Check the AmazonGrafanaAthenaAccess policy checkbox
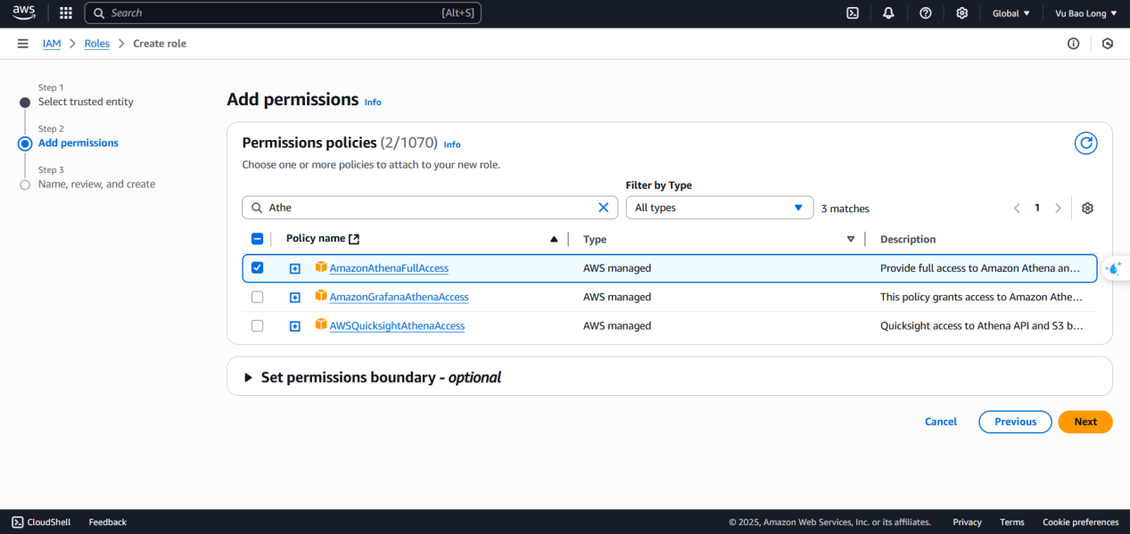The height and width of the screenshot is (534, 1130). click(258, 297)
